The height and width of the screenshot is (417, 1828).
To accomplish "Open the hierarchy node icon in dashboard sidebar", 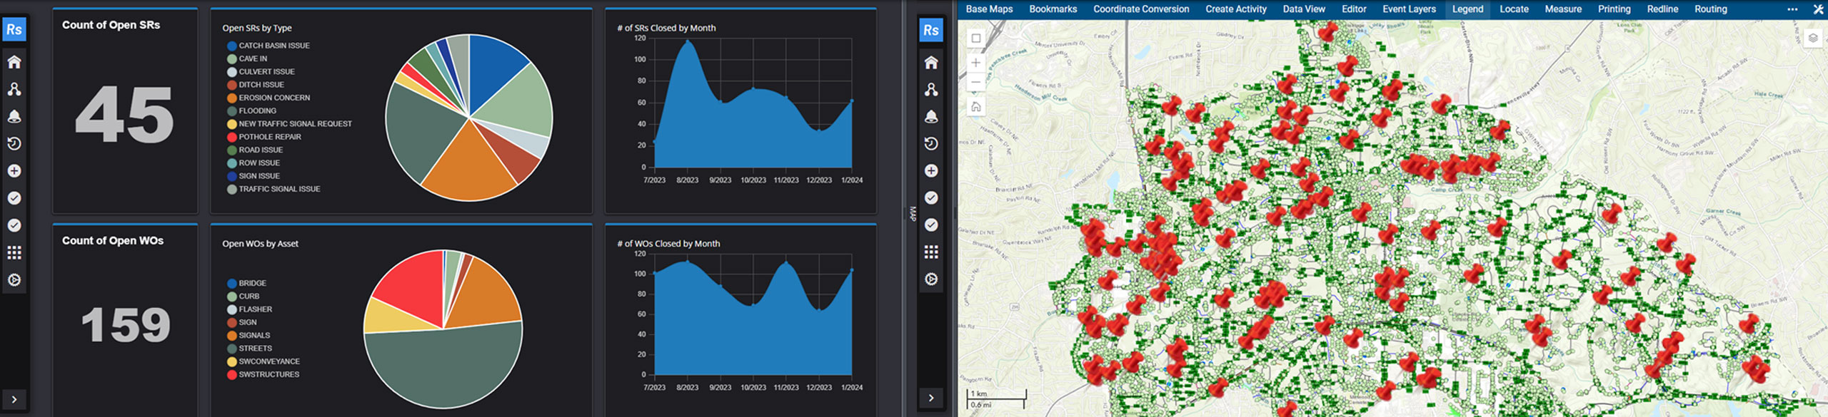I will 14,89.
